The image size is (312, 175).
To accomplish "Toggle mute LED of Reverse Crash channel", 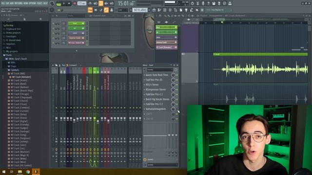I will pos(53,38).
